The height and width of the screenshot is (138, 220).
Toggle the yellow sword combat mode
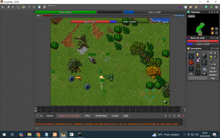(211, 57)
